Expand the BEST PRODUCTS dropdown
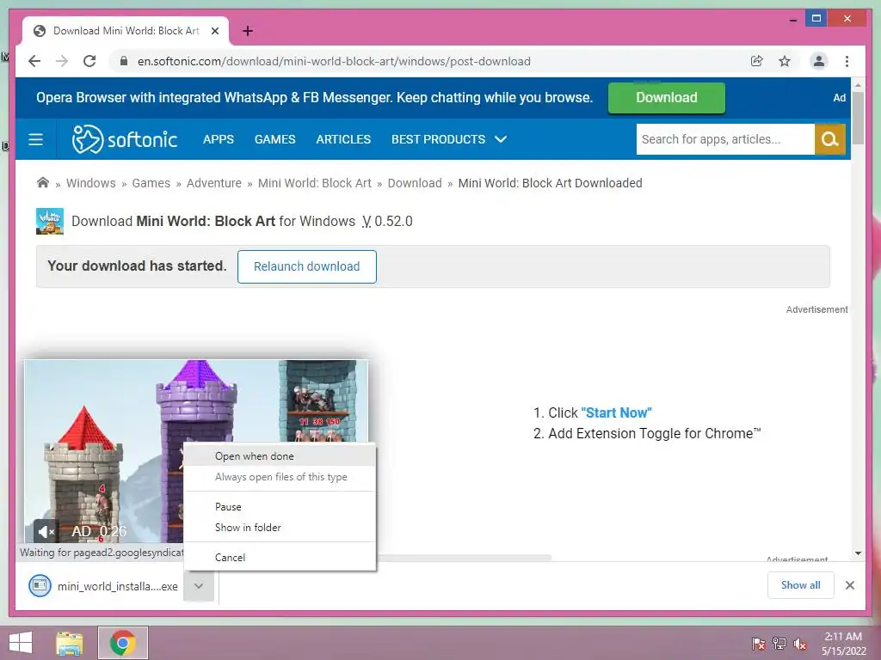 tap(449, 139)
